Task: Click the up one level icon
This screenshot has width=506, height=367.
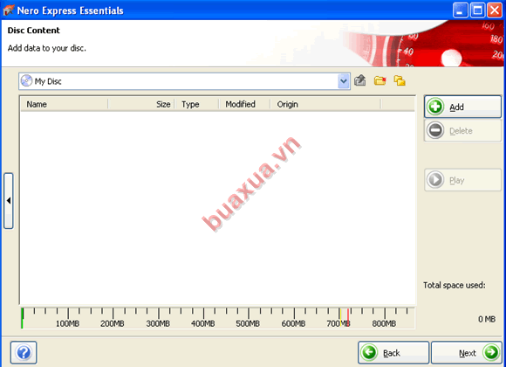Action: 360,80
